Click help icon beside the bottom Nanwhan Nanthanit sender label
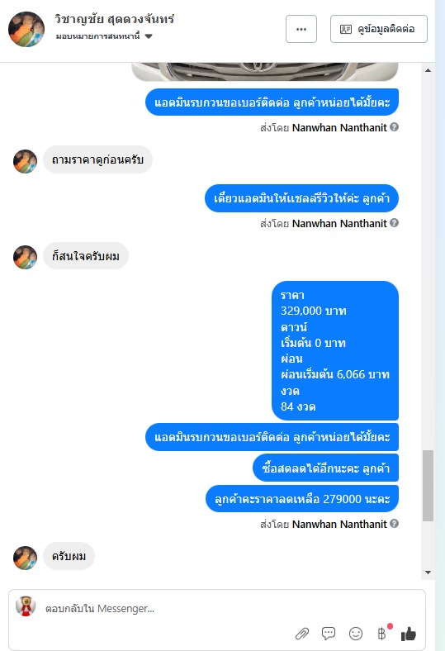Screen dimensions: 445x651 tap(395, 524)
